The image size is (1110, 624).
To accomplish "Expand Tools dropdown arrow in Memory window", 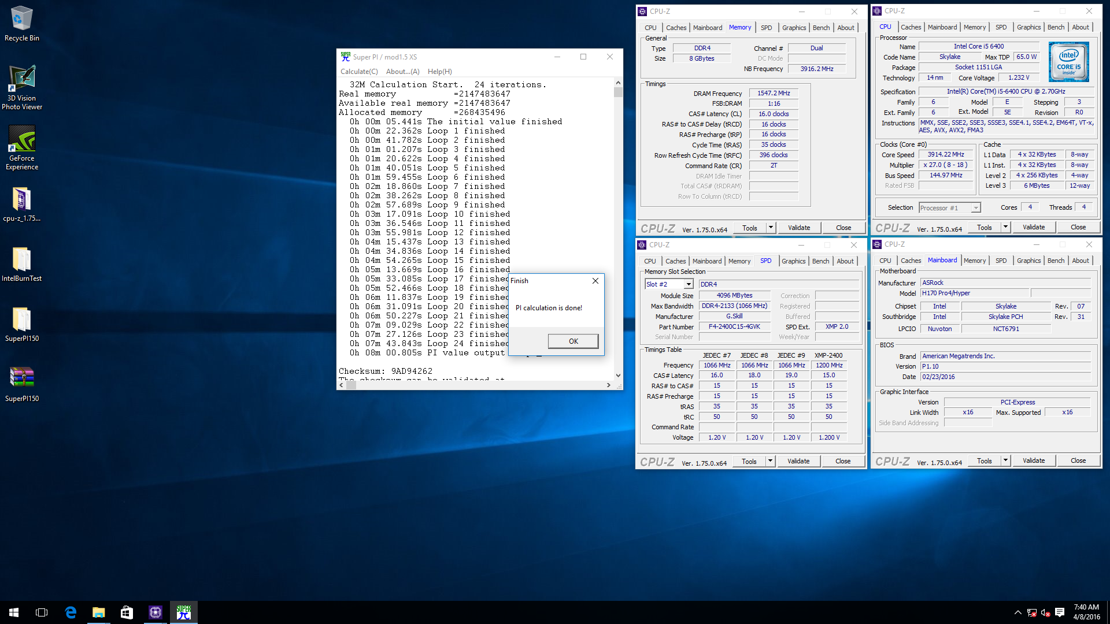I will click(771, 228).
